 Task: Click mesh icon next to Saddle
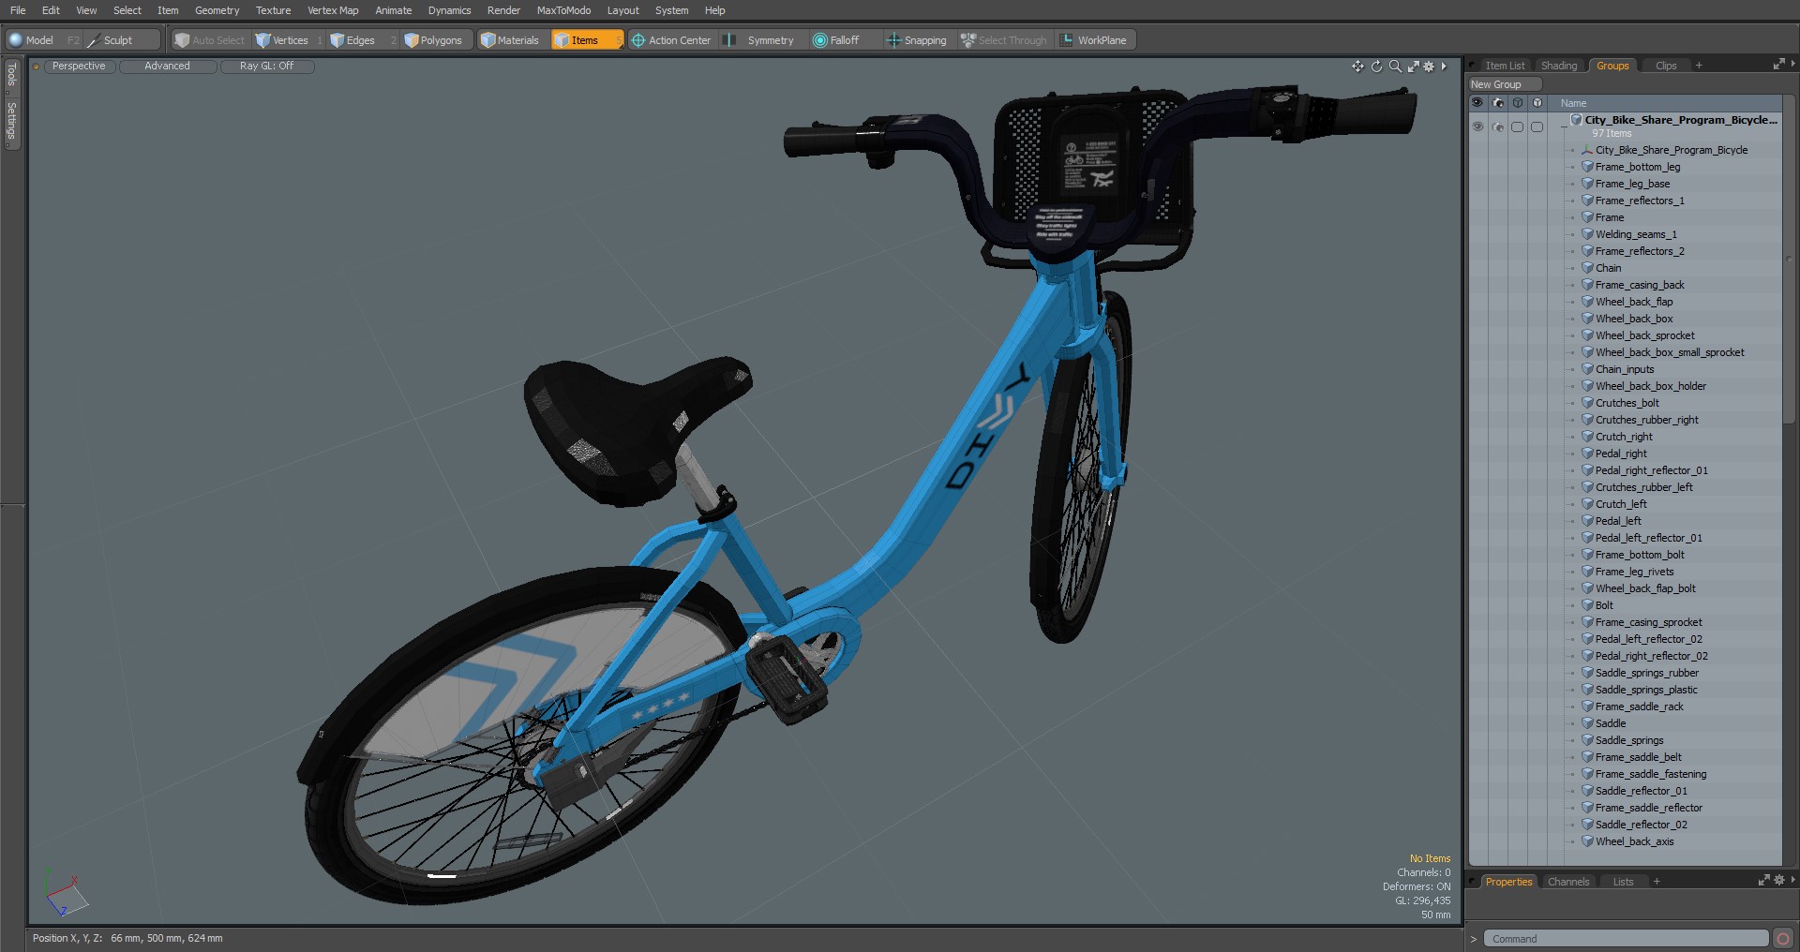pyautogui.click(x=1587, y=723)
